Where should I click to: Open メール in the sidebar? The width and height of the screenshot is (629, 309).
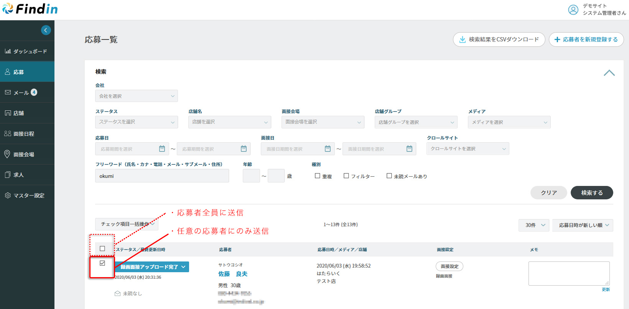(x=21, y=93)
